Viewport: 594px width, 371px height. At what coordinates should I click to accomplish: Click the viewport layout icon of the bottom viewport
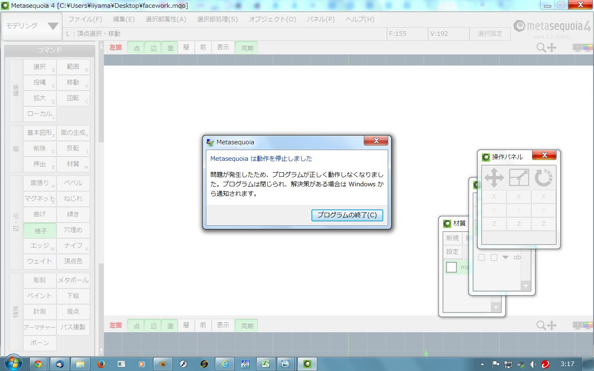click(x=582, y=326)
